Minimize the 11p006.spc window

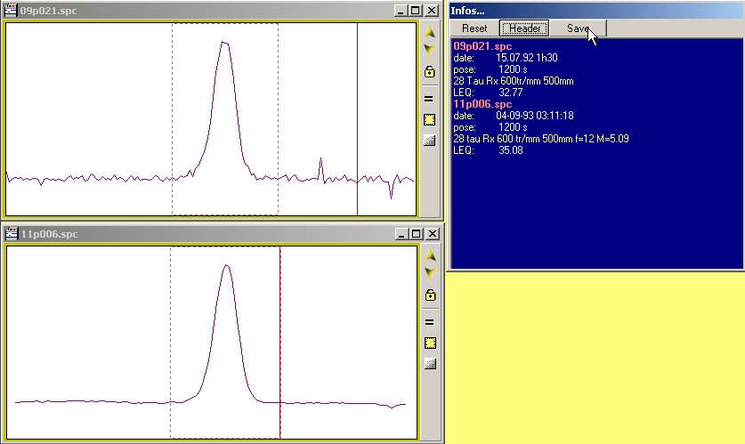[401, 234]
